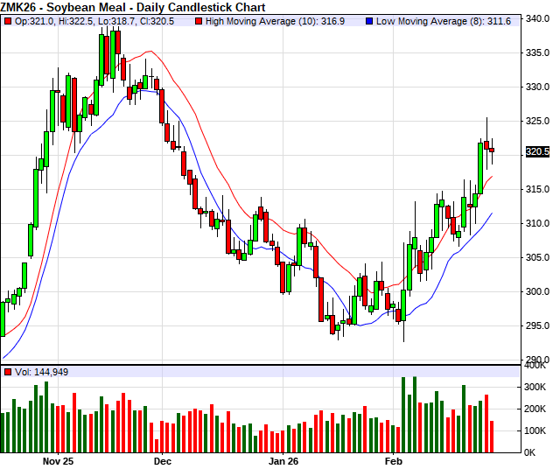The width and height of the screenshot is (560, 469).
Task: Click the ZMK26 Soybean Meal chart title
Action: (118, 6)
